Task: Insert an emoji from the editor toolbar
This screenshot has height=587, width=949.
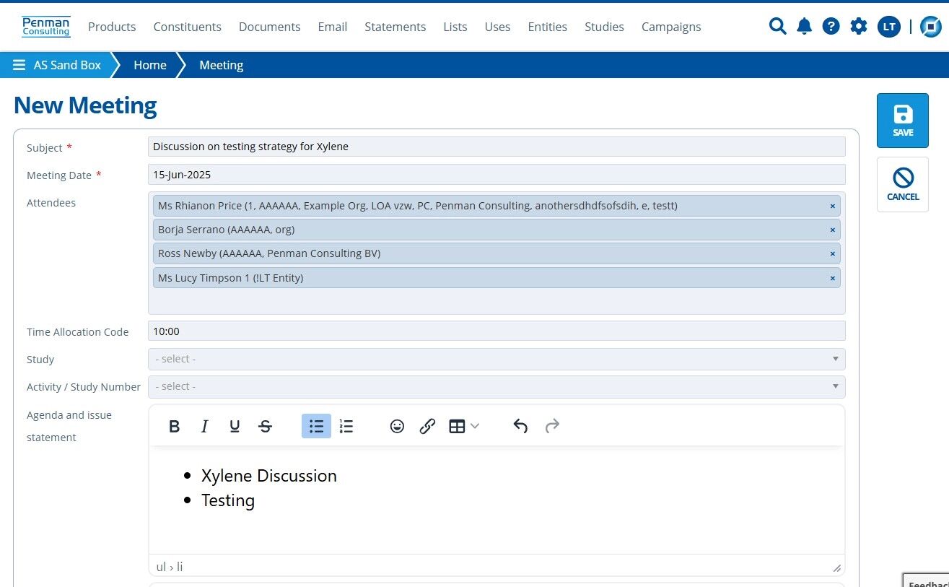Action: click(397, 426)
